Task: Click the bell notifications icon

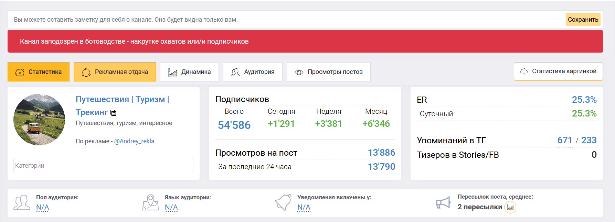Action: 283,202
